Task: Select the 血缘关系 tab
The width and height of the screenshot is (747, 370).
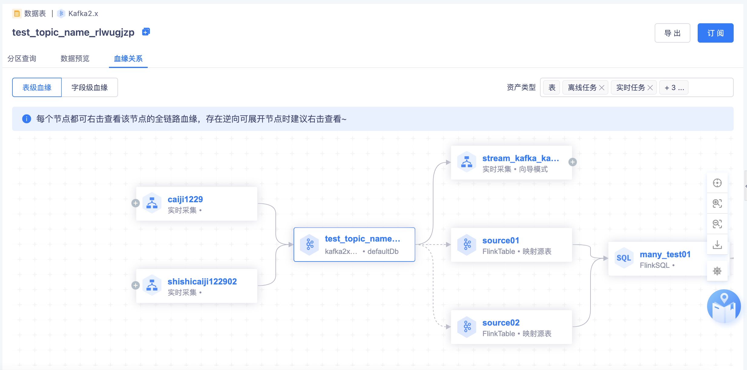Action: tap(128, 58)
